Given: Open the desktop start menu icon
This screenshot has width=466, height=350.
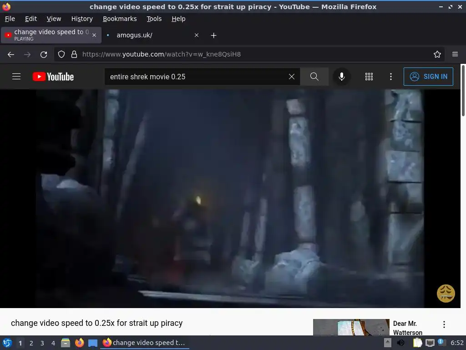Looking at the screenshot, I should [7, 343].
